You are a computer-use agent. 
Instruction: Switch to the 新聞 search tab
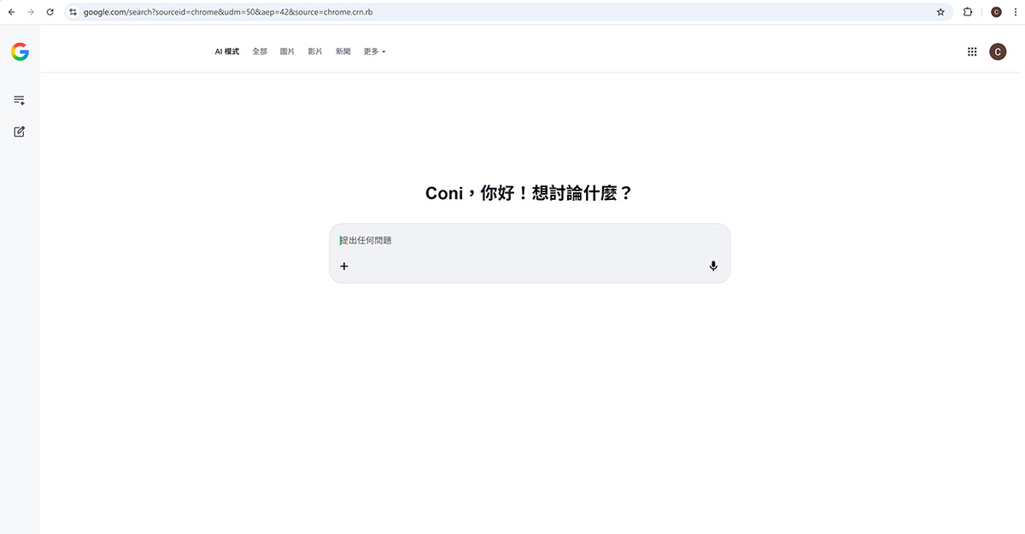coord(343,51)
